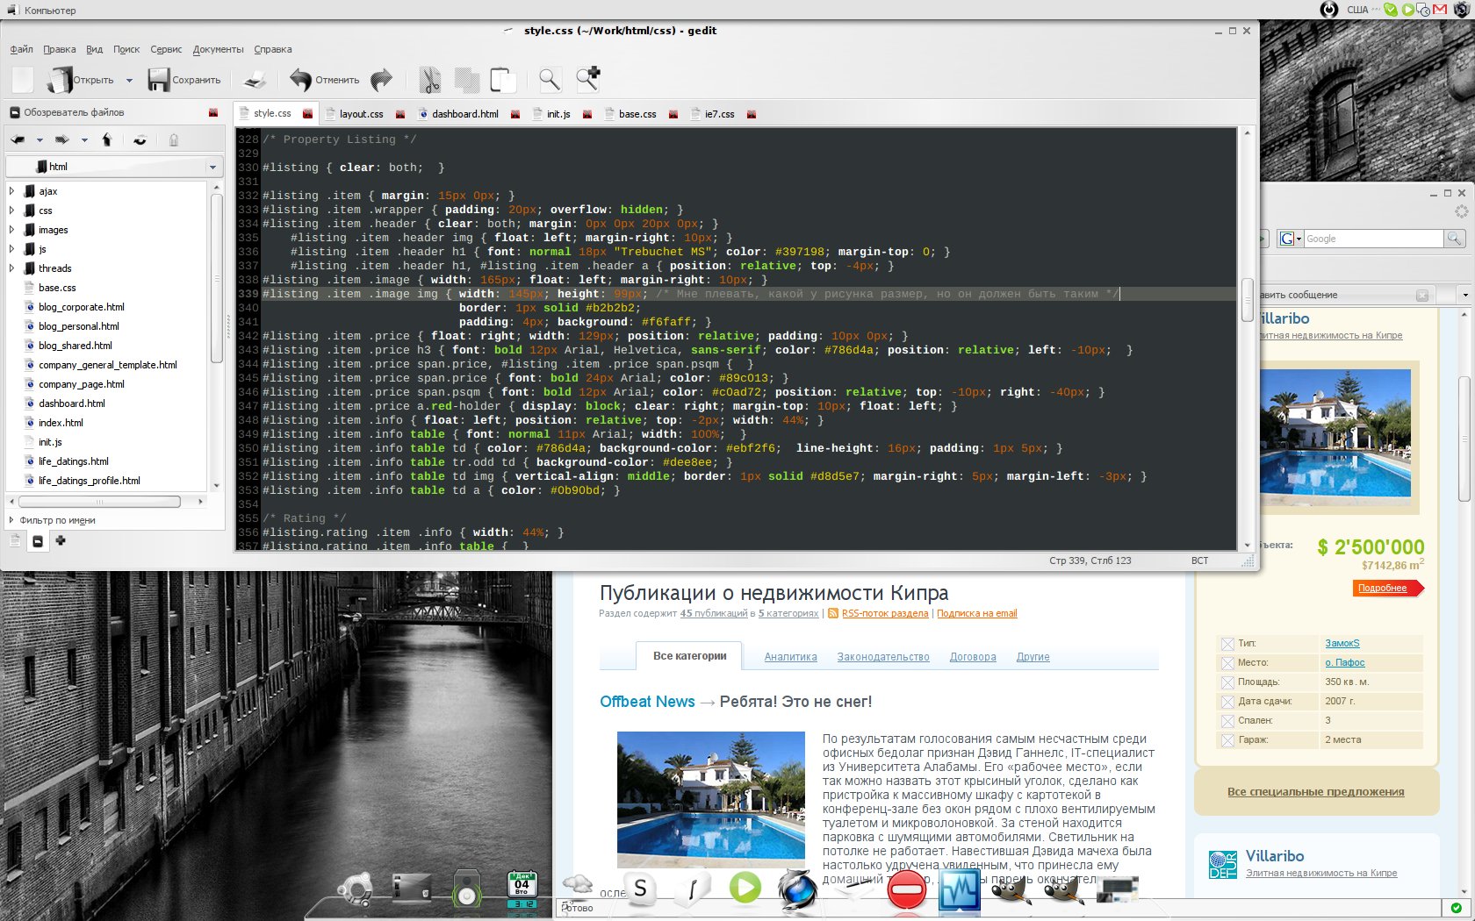Toggle the ВСТ insert mode indicator

pyautogui.click(x=1199, y=560)
